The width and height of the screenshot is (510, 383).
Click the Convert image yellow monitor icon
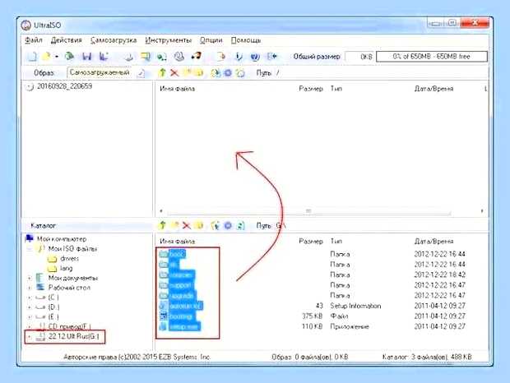point(145,57)
